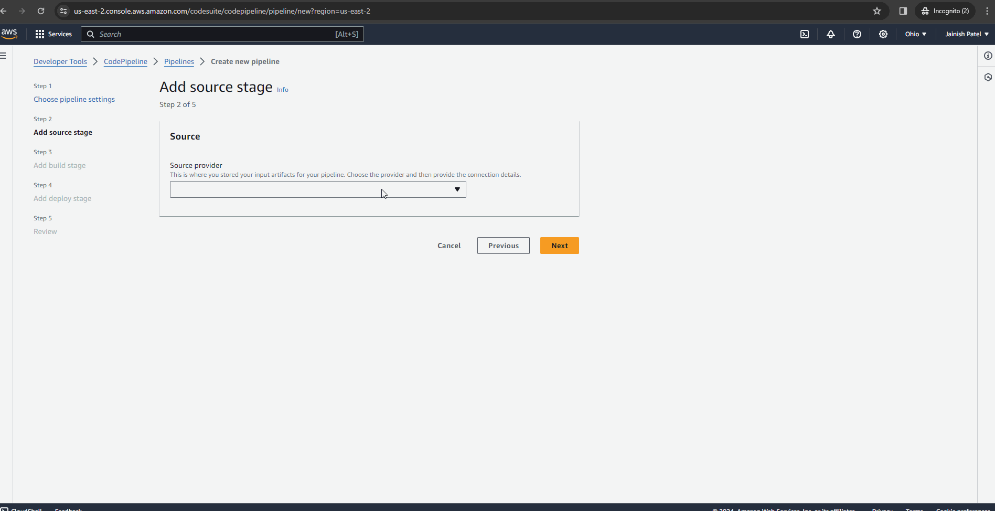Open the help question mark icon
The width and height of the screenshot is (995, 511).
point(857,34)
